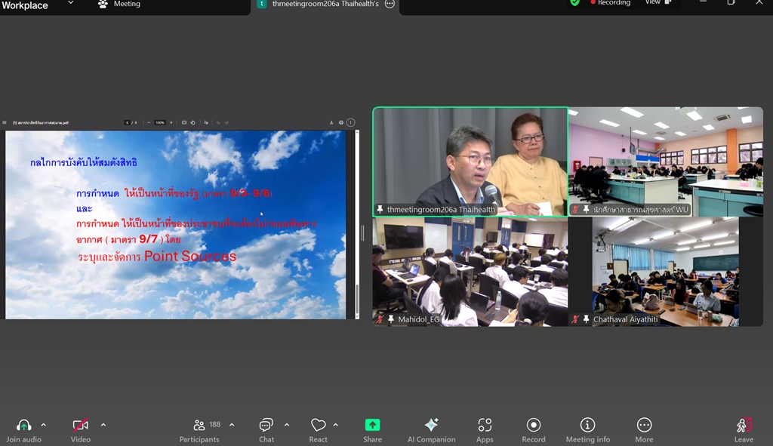Expand audio options arrow next to Join audio
The height and width of the screenshot is (446, 773).
(x=43, y=425)
